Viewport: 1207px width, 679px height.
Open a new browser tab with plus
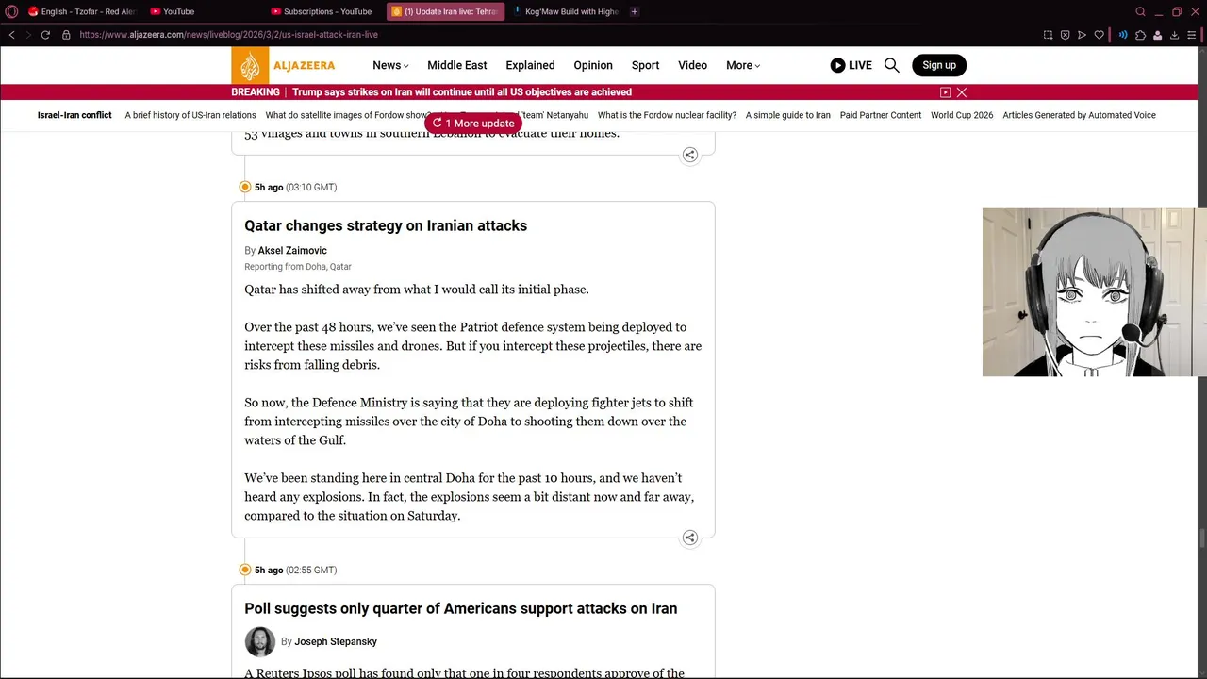[635, 11]
